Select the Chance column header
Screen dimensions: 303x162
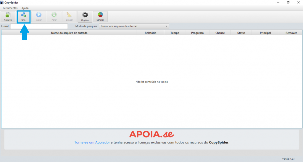[220, 33]
